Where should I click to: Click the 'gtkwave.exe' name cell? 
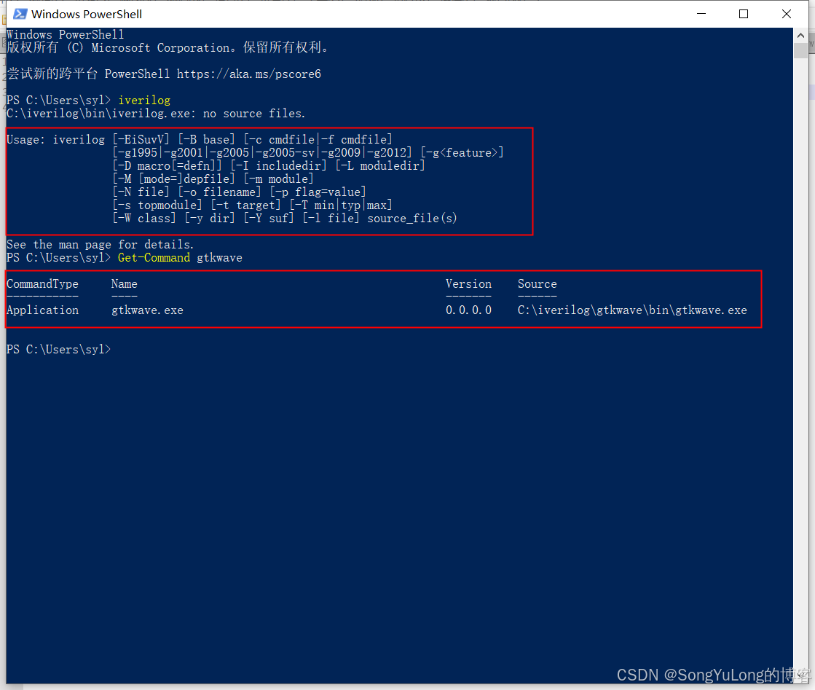tap(147, 310)
